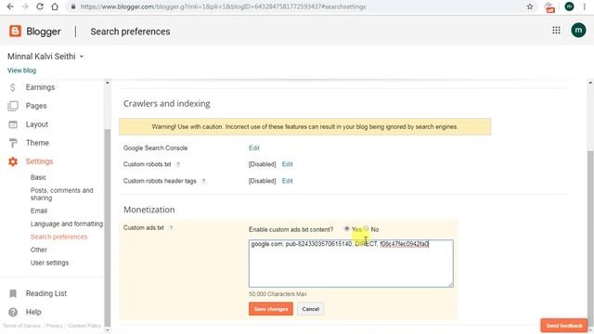Click the Earnings dollar icon
The image size is (594, 334).
click(13, 87)
